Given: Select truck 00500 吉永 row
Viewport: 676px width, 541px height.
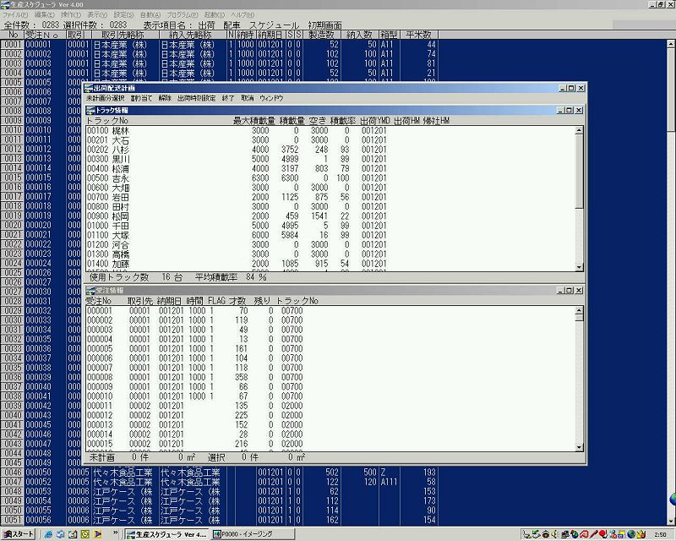Looking at the screenshot, I should pyautogui.click(x=330, y=178).
